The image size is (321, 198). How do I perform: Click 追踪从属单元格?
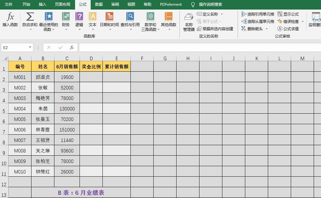click(258, 22)
